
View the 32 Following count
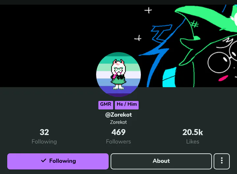44,132
